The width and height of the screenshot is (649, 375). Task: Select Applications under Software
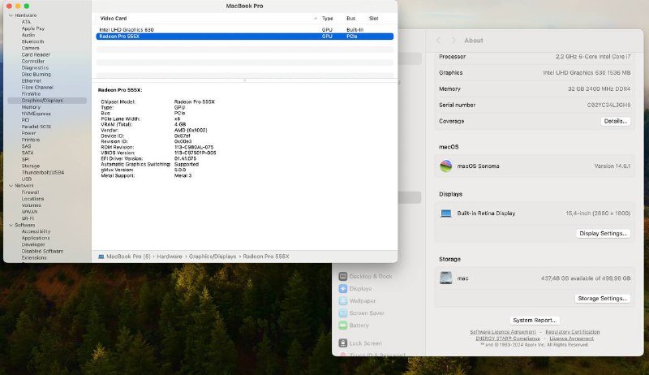(36, 239)
